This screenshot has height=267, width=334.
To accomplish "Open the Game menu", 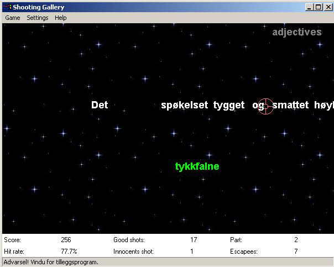I will [13, 18].
